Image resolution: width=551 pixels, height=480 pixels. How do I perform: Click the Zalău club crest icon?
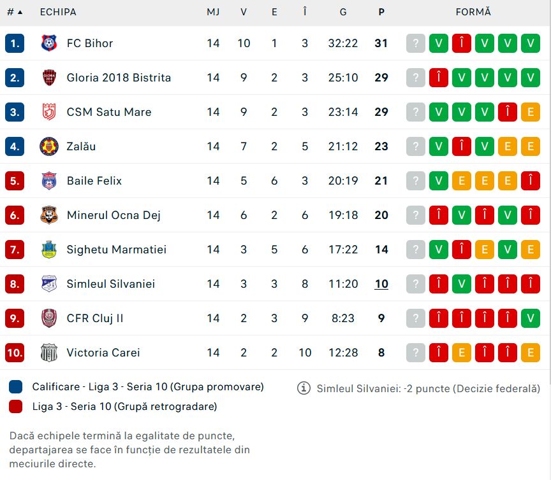click(x=49, y=146)
